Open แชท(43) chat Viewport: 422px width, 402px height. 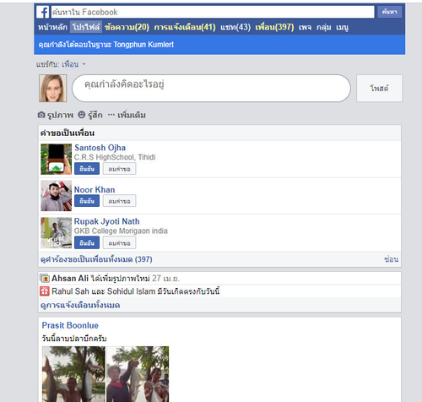235,27
